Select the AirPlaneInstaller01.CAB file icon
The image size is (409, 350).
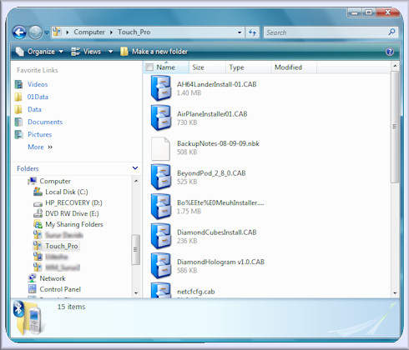coord(161,117)
